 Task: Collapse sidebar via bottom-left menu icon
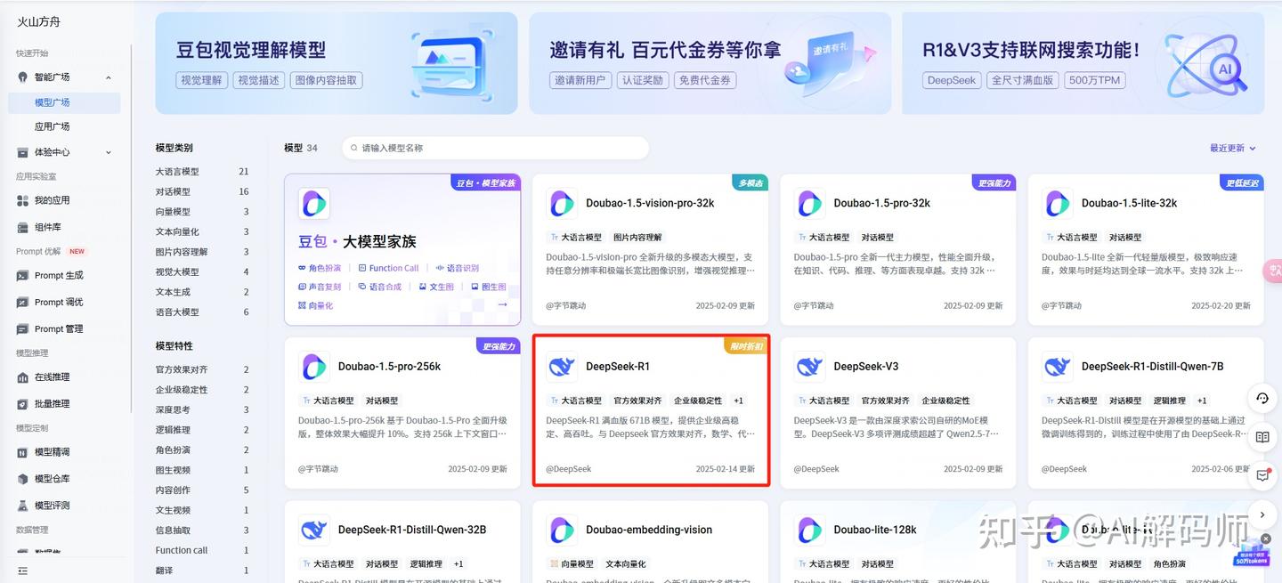tap(22, 571)
